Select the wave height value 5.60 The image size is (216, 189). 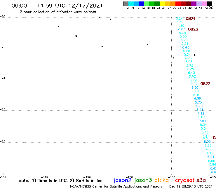[x=187, y=51]
